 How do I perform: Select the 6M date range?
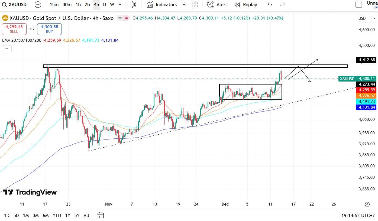pyautogui.click(x=46, y=216)
